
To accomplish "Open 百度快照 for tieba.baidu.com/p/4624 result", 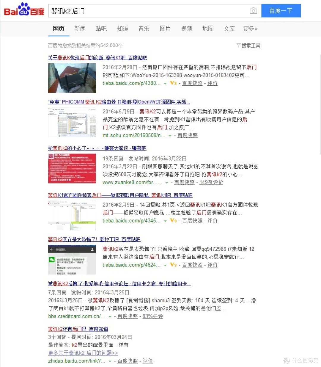I will 192,265.
